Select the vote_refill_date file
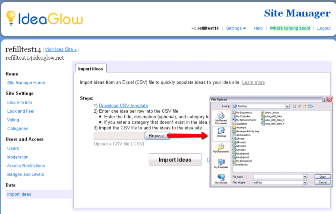The width and height of the screenshot is (336, 214). (x=271, y=116)
